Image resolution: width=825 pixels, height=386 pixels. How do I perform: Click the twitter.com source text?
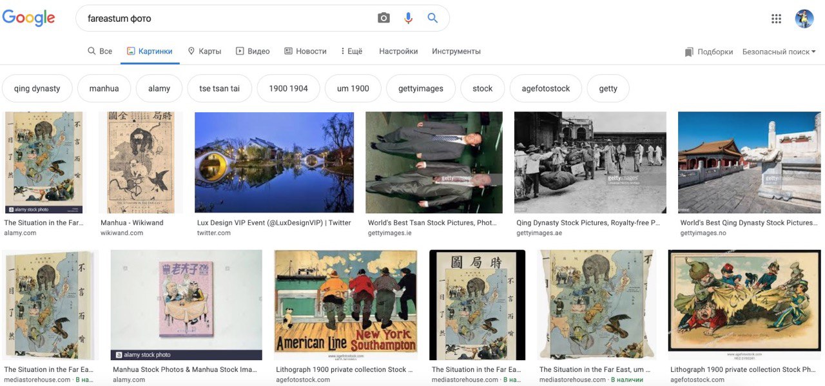point(214,233)
